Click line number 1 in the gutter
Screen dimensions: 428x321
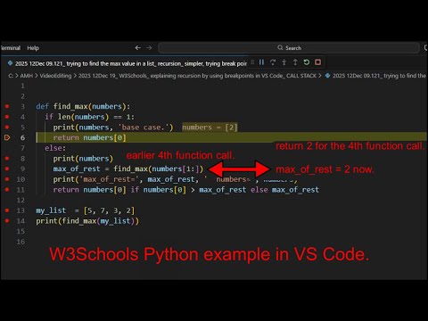[x=22, y=86]
